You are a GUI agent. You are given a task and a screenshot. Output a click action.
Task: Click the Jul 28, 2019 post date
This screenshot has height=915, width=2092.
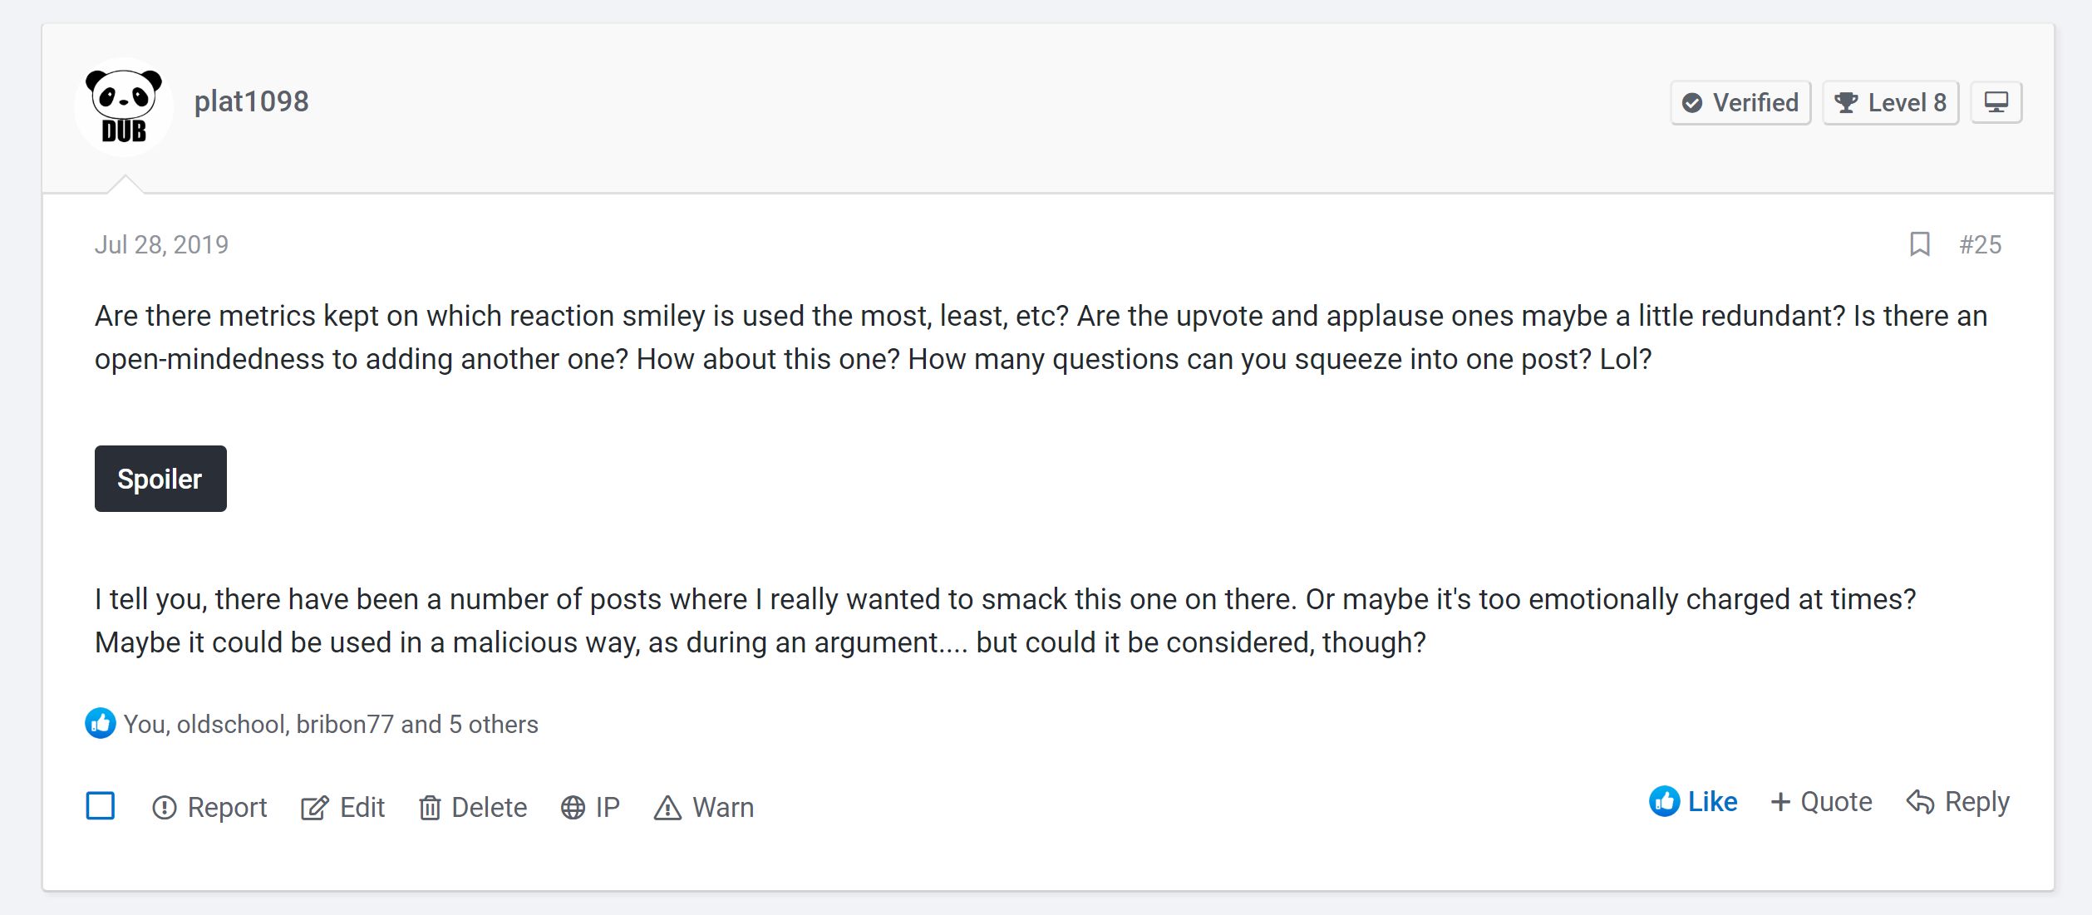[x=161, y=244]
